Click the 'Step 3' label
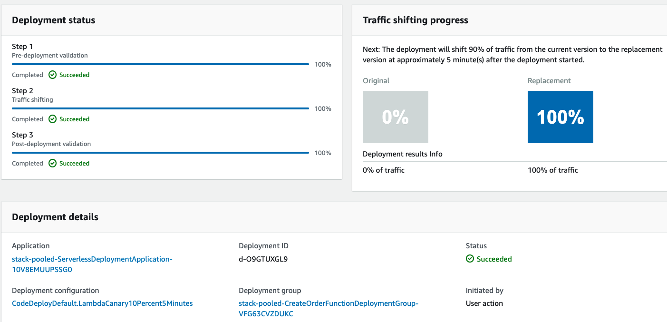 [x=22, y=135]
